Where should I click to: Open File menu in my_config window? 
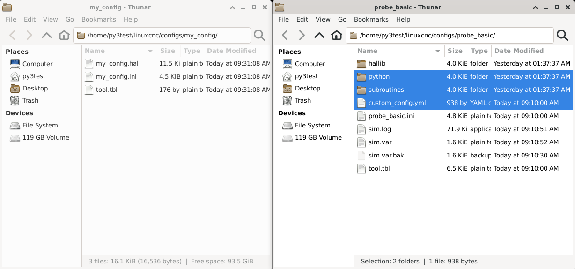(x=11, y=19)
